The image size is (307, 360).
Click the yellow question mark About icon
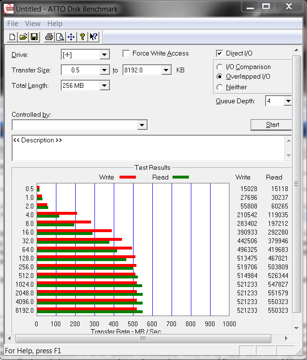point(82,37)
